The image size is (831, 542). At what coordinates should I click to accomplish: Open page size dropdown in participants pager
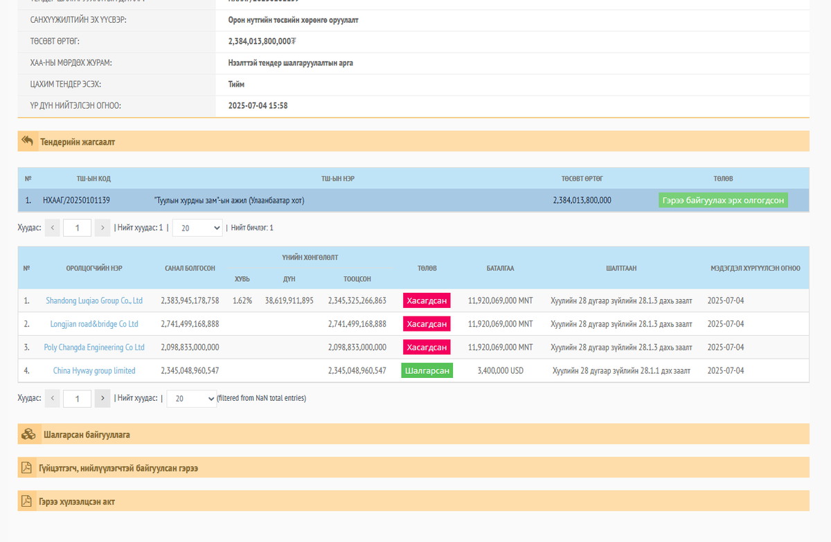click(x=192, y=398)
